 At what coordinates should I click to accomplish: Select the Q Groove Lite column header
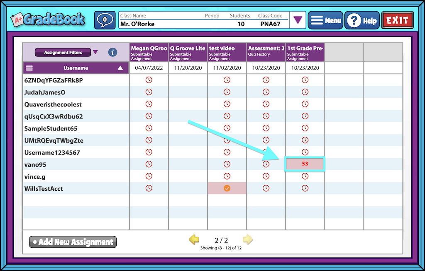(188, 53)
